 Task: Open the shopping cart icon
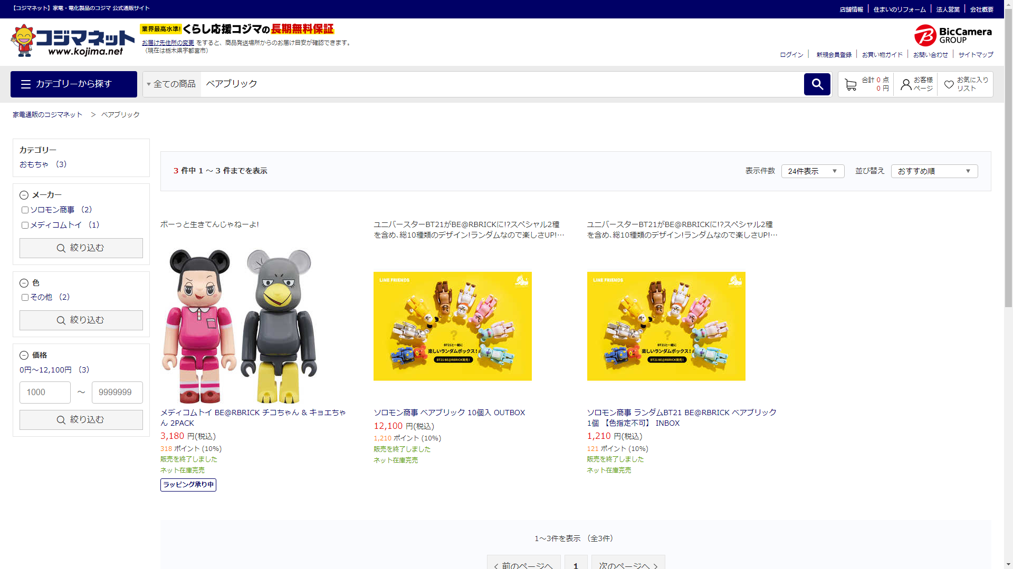pos(850,85)
